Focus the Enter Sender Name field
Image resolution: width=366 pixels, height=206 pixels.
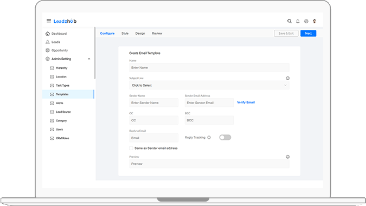(153, 102)
